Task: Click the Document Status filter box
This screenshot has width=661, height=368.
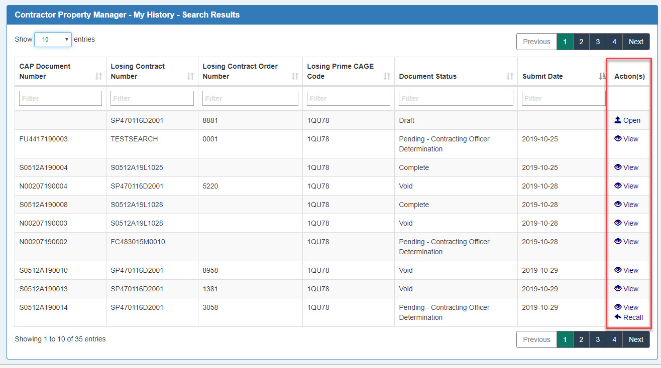Action: (x=456, y=98)
